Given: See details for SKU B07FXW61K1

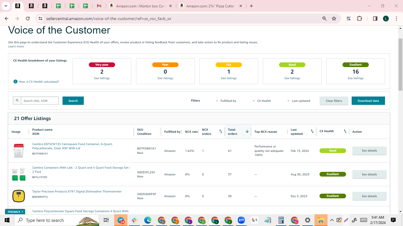Looking at the screenshot, I should coord(369,151).
